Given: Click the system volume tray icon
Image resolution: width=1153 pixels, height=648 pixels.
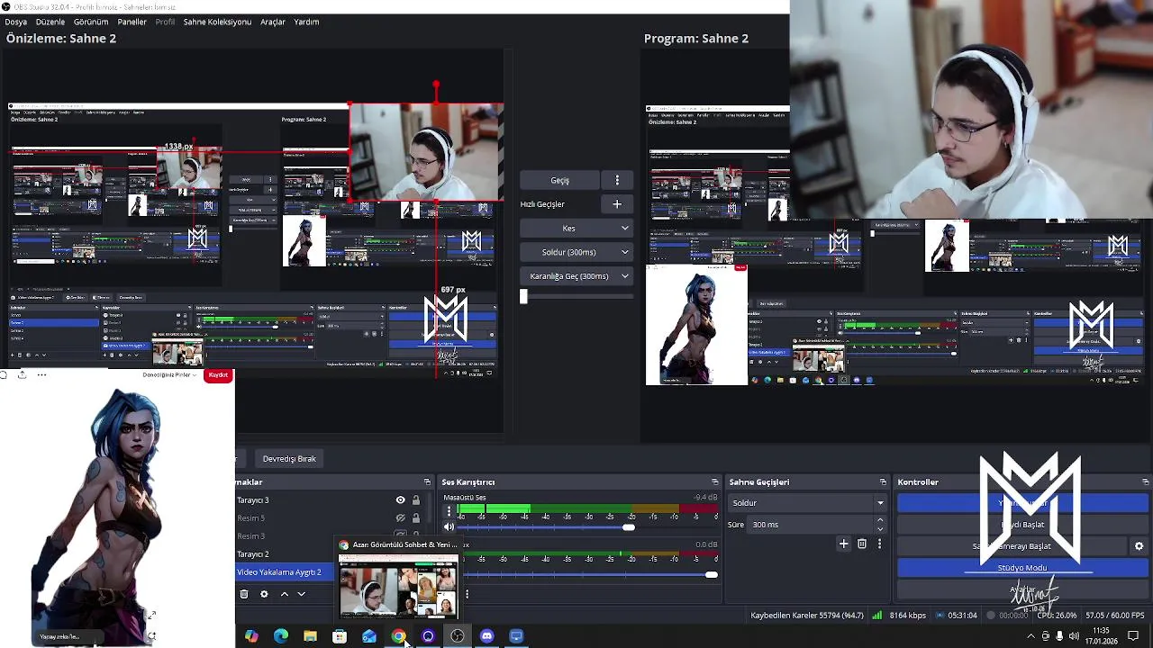Looking at the screenshot, I should (x=1074, y=636).
